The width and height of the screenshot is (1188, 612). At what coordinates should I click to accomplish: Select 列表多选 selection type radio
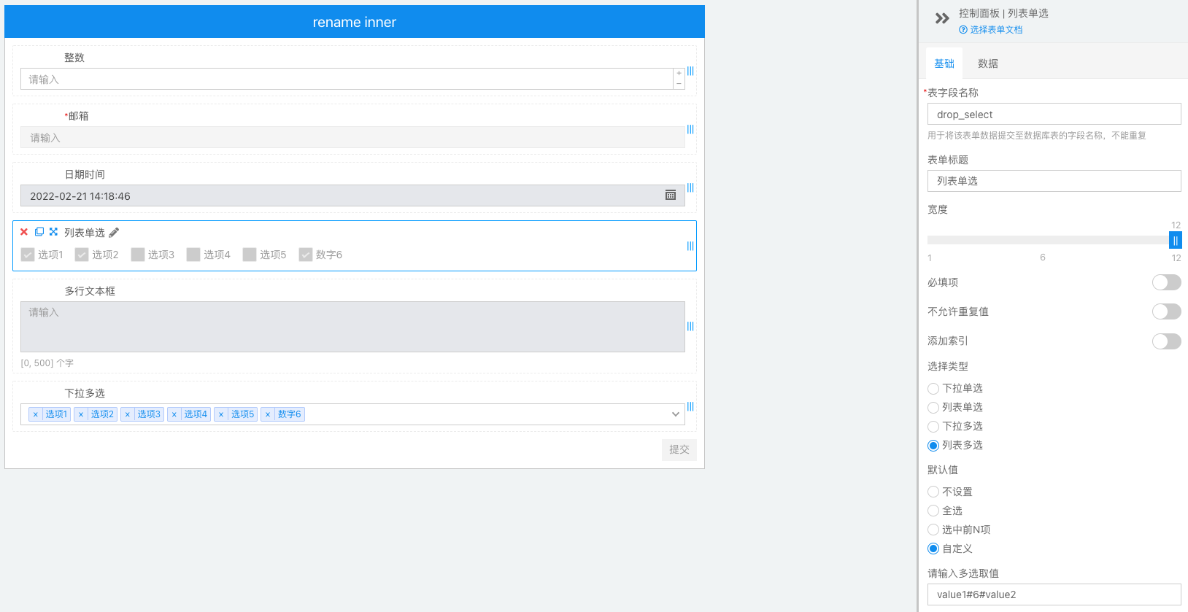933,446
